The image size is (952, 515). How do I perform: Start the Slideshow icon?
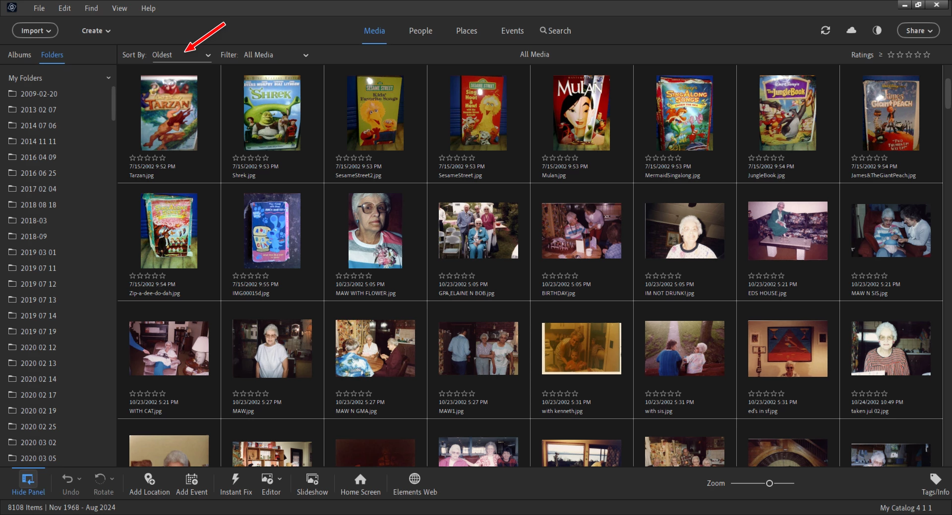312,479
